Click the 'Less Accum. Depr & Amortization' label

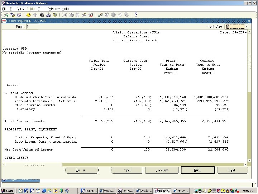(46, 142)
